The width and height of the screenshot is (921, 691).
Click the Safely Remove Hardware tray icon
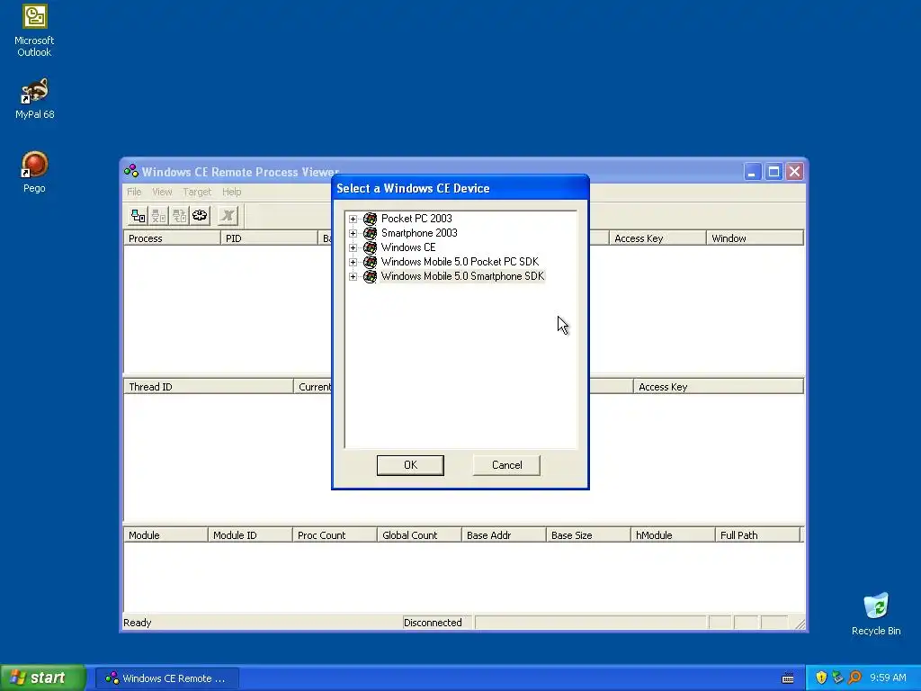pyautogui.click(x=837, y=678)
